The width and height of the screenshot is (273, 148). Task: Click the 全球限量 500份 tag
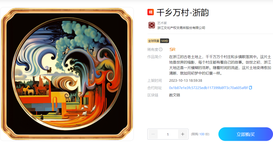point(158,41)
